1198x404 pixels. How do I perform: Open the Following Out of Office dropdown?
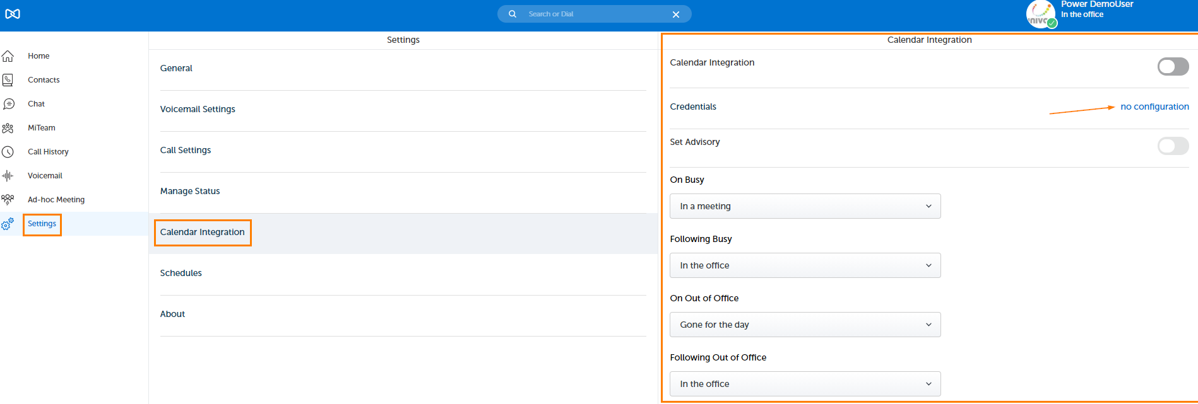pos(805,384)
